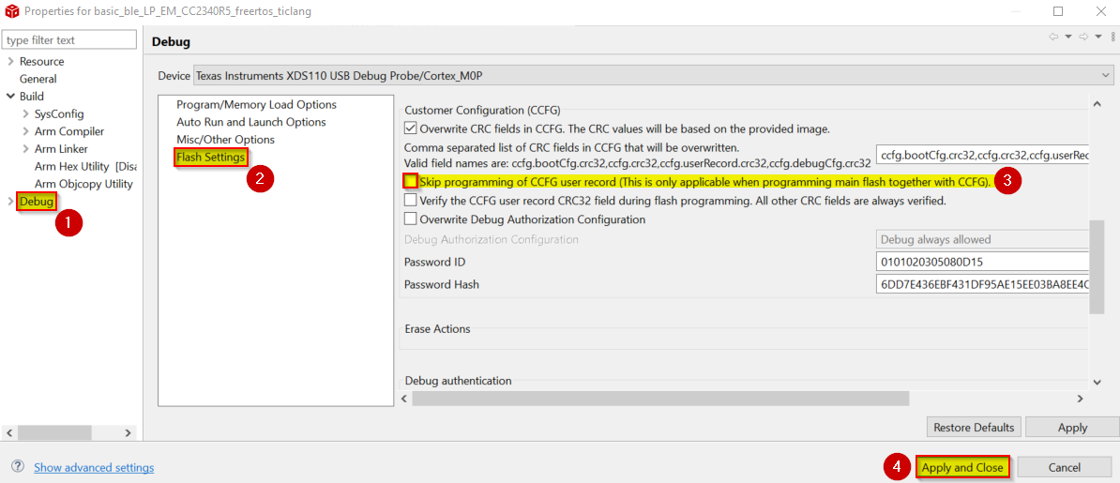Click the CRC fields list input
The width and height of the screenshot is (1120, 483).
[x=982, y=155]
